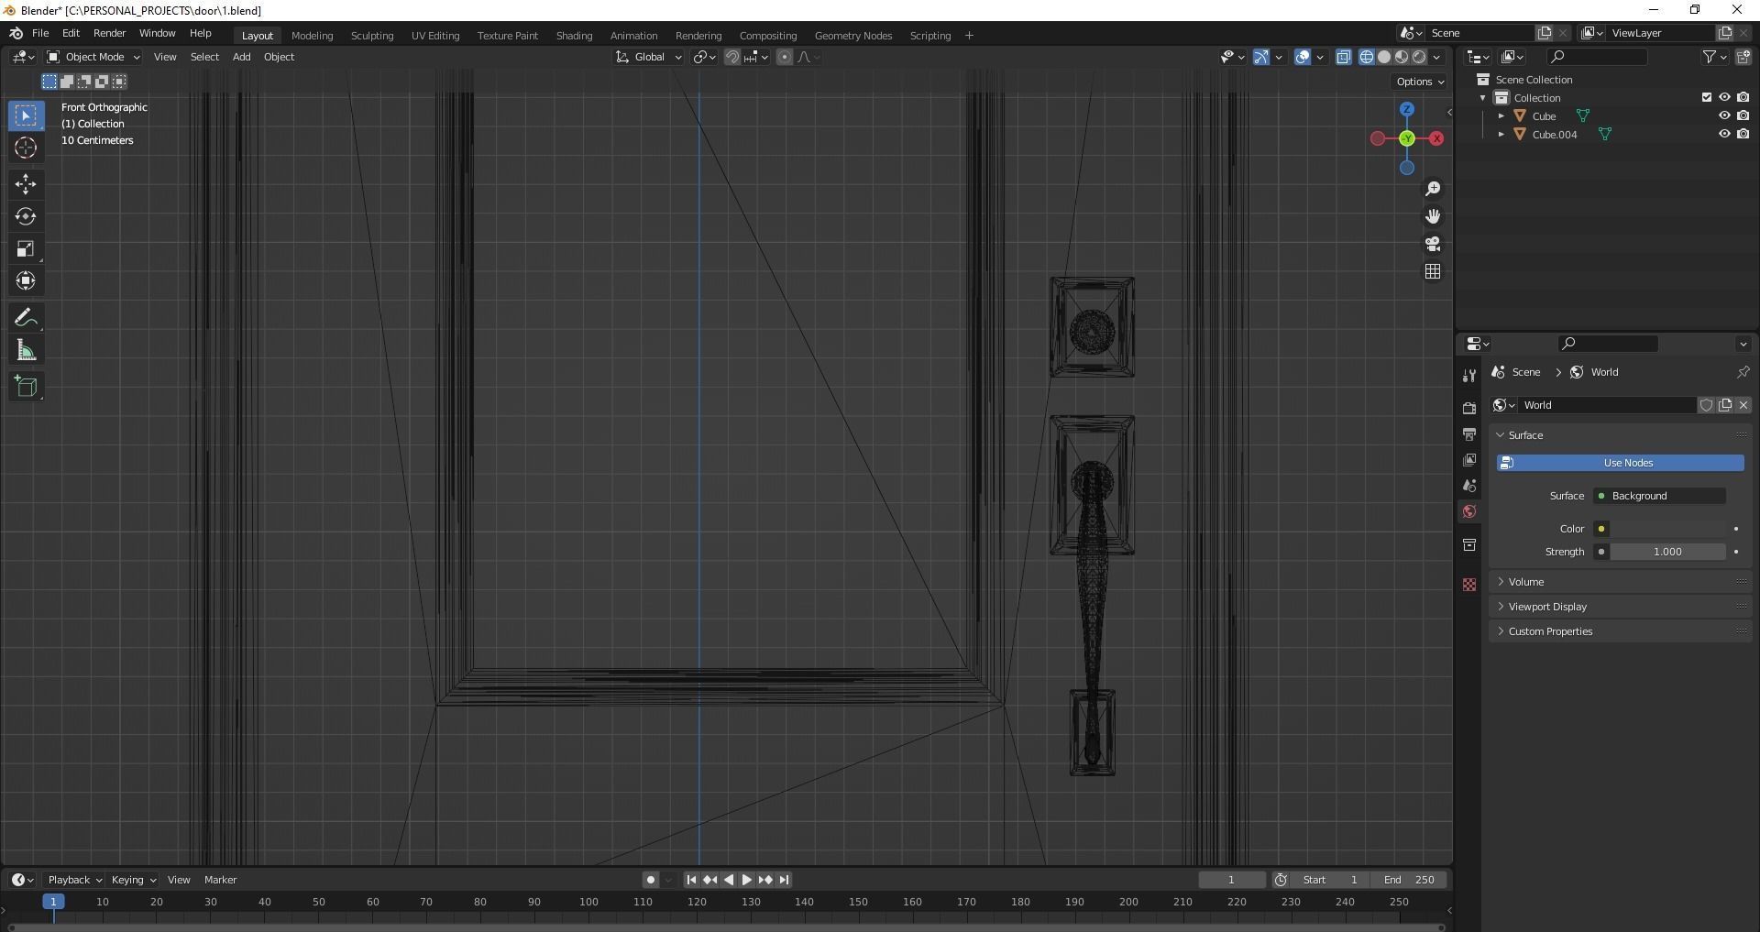1760x932 pixels.
Task: Expand the Cube.004 object tree row
Action: coord(1501,135)
